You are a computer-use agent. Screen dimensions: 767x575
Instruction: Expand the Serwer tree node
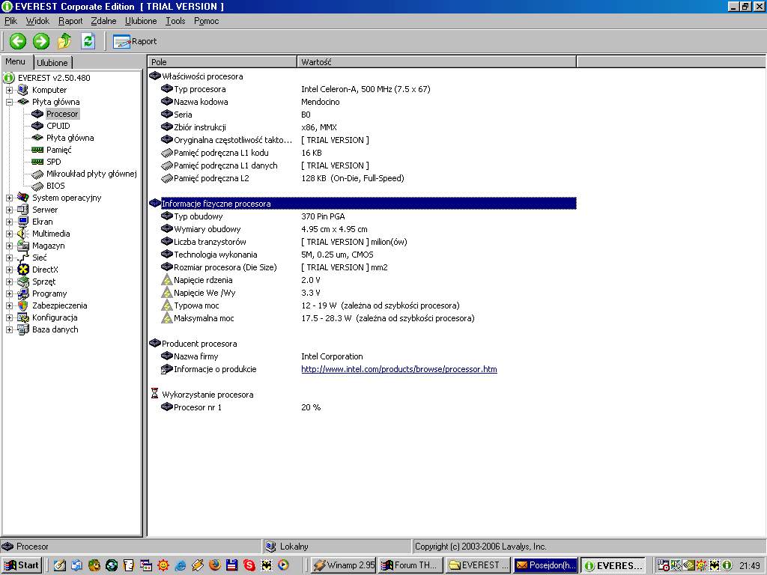(x=9, y=210)
